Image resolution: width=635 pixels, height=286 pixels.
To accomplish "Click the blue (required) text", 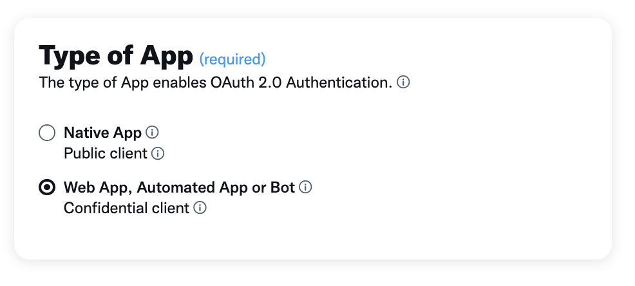I will pyautogui.click(x=232, y=59).
